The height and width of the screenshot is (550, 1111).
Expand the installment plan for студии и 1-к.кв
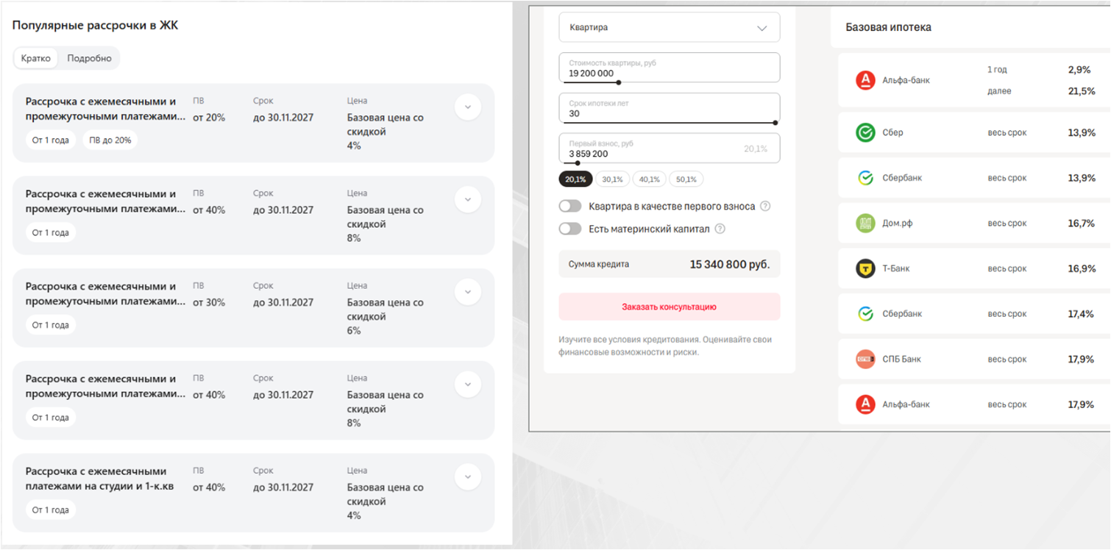click(468, 477)
